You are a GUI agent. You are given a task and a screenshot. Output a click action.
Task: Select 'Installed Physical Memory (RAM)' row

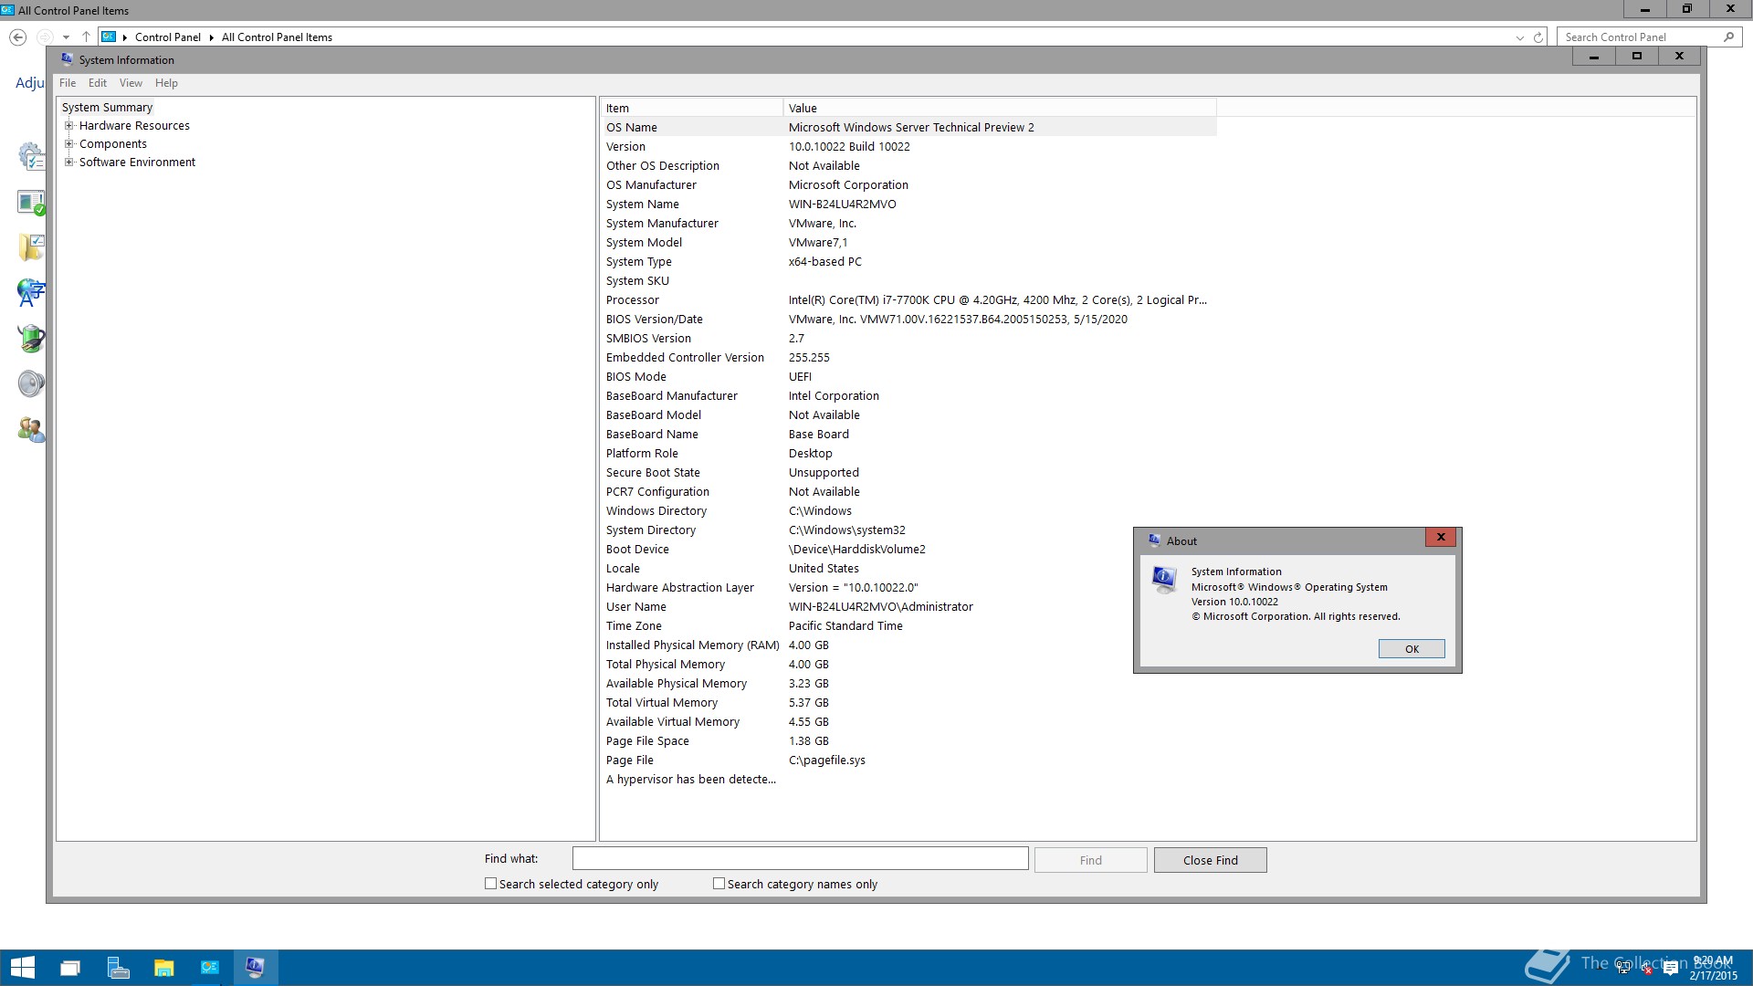click(908, 645)
